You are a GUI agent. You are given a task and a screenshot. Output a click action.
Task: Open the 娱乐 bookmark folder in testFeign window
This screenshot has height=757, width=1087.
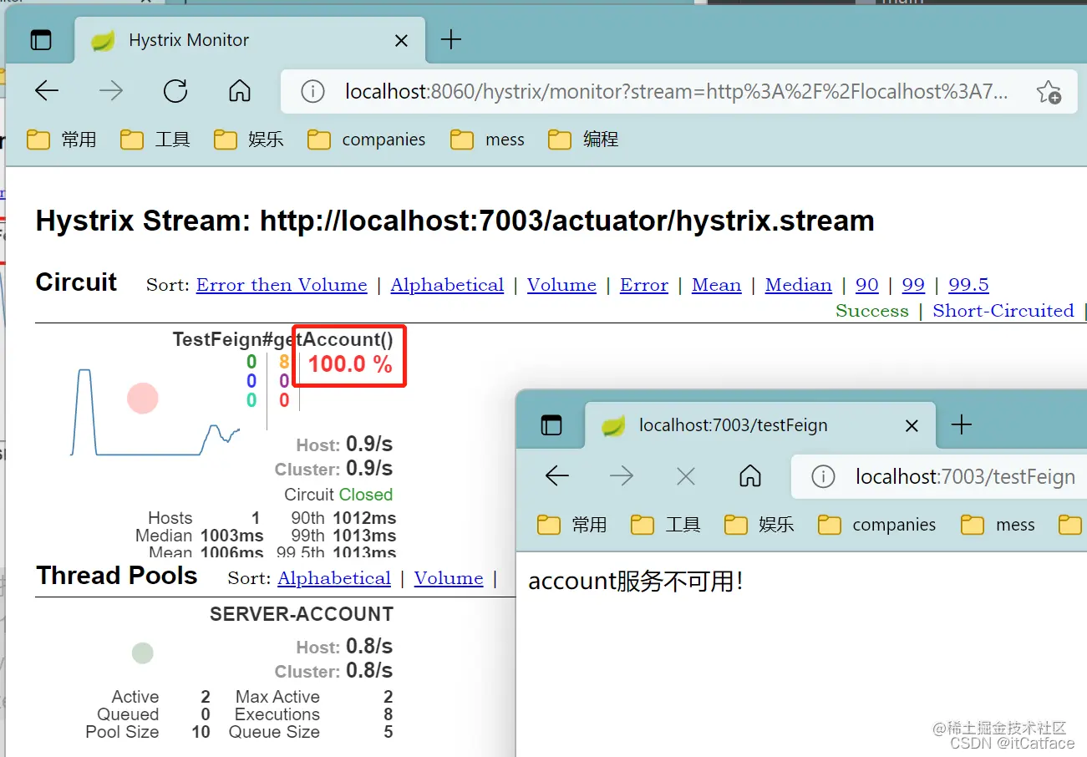(759, 525)
